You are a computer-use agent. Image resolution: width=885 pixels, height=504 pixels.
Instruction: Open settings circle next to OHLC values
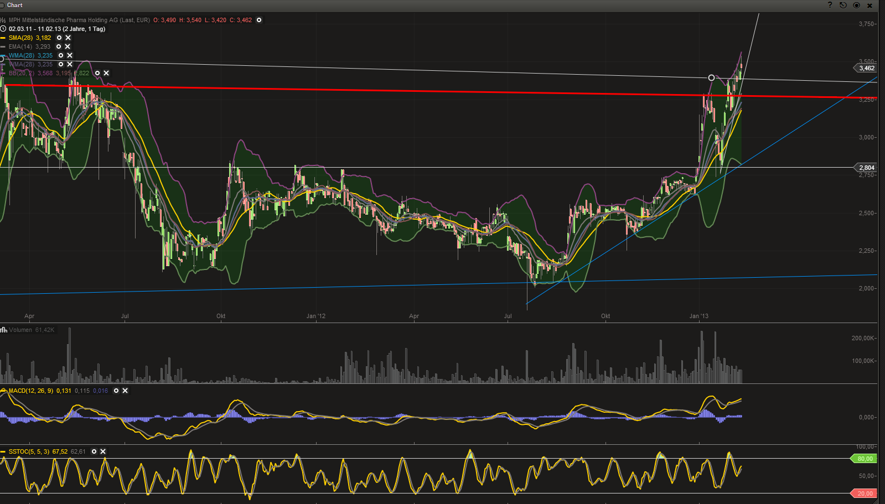[259, 20]
